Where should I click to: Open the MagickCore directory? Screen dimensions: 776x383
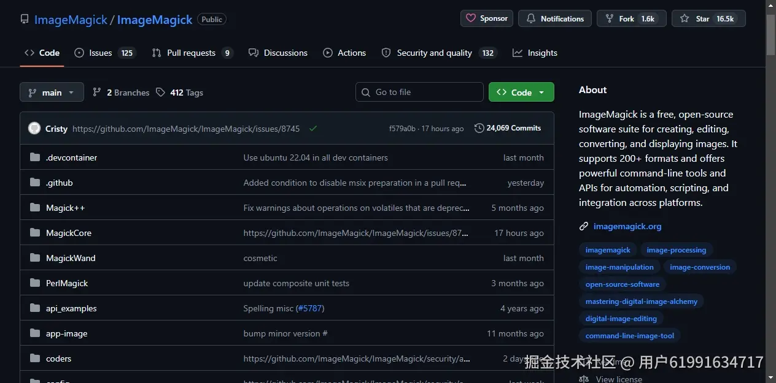[x=69, y=233]
